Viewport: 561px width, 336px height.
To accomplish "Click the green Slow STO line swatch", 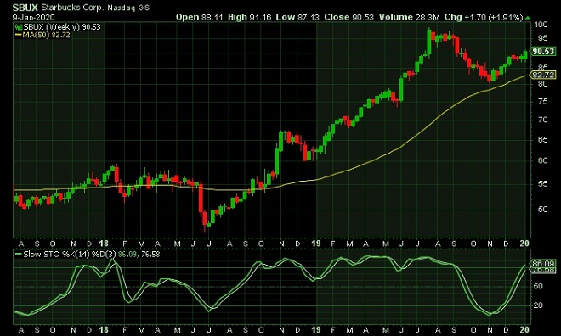I will pyautogui.click(x=18, y=254).
